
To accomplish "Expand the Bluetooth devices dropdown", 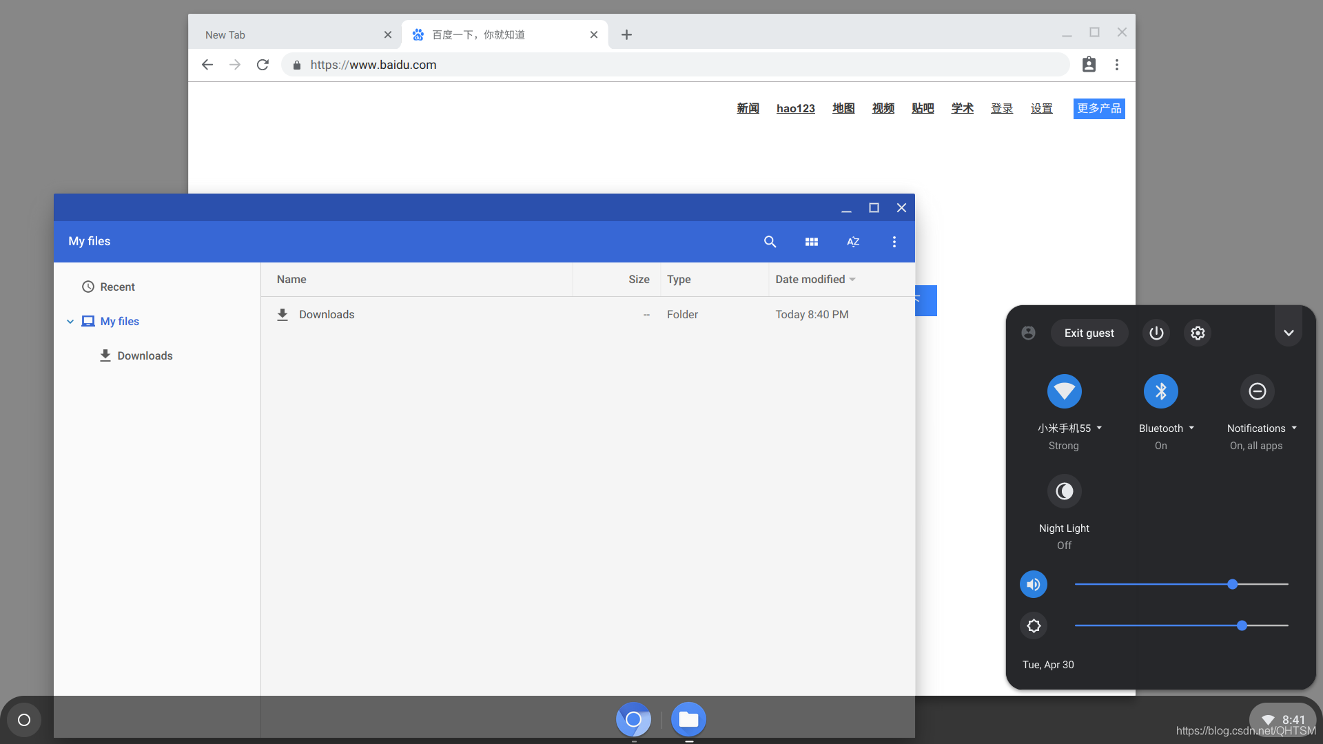I will [x=1191, y=428].
